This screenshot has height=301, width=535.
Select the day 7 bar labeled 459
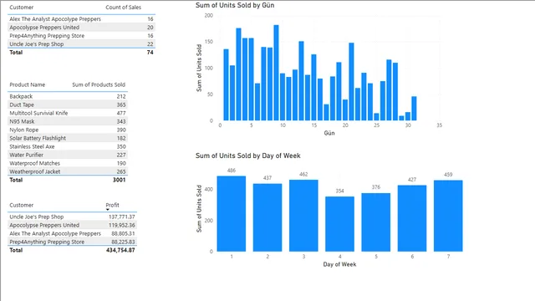(x=448, y=216)
